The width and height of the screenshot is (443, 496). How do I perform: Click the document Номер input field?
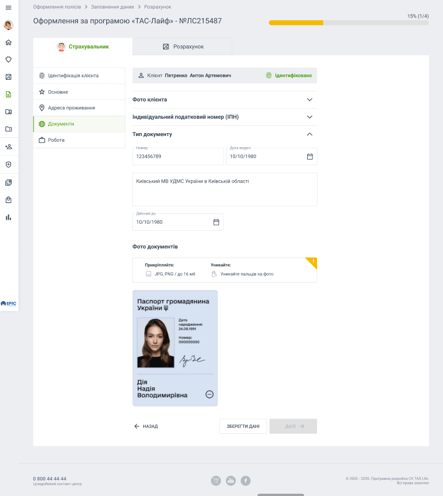tap(178, 157)
